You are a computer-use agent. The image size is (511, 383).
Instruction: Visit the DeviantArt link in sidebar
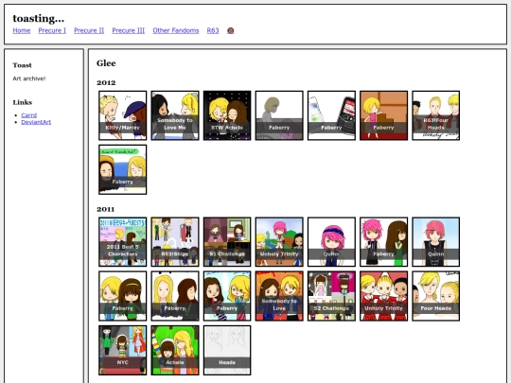[x=36, y=122]
